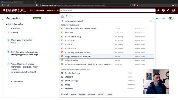Go to all Filters
The image size is (178, 100).
101,94
